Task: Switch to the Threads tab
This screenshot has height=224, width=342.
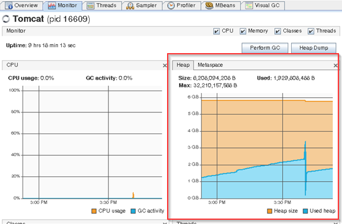Action: pos(102,5)
